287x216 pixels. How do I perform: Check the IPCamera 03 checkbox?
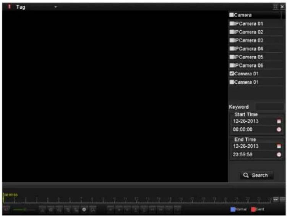(x=232, y=40)
